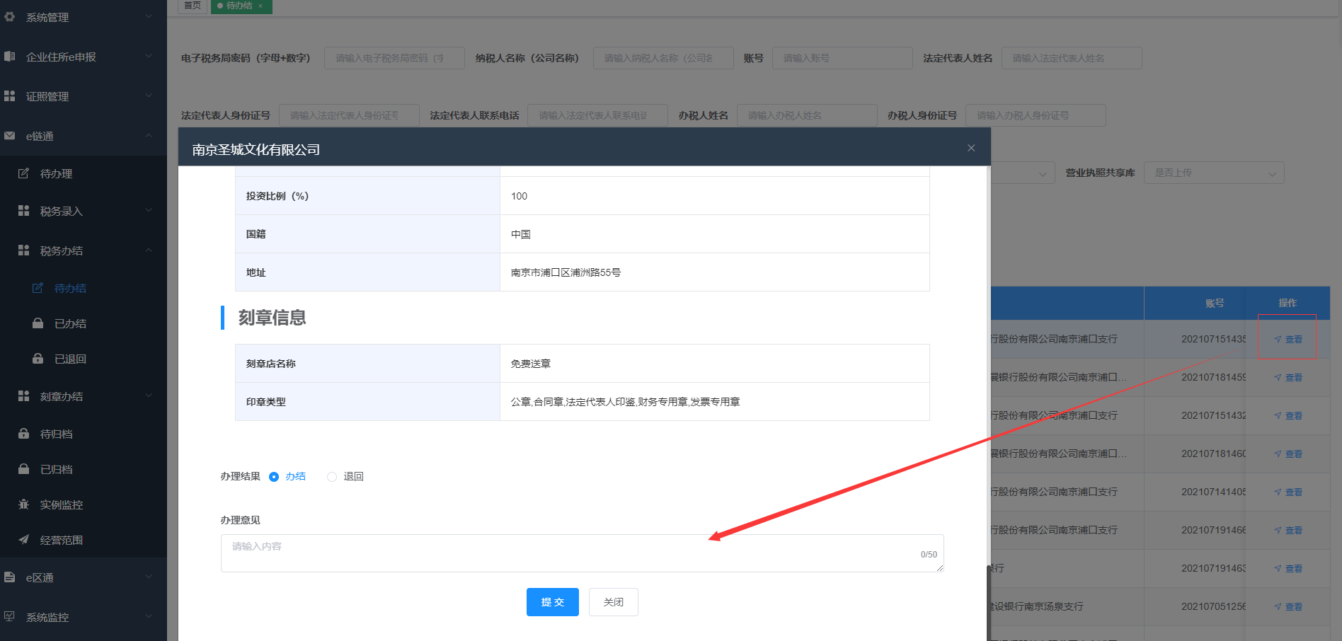Click the 国籍 value 中国
Screen dimensions: 1342x641
tap(521, 234)
